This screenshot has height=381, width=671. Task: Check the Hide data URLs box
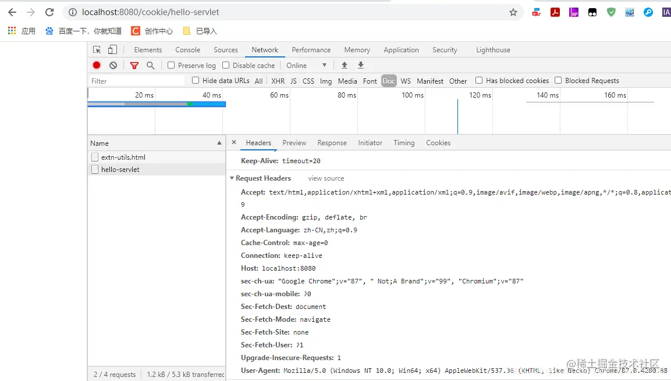coord(196,80)
